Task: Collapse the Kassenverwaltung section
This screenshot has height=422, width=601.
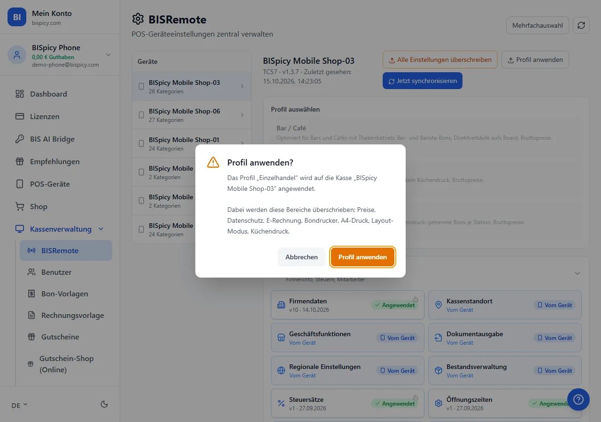Action: pos(60,229)
